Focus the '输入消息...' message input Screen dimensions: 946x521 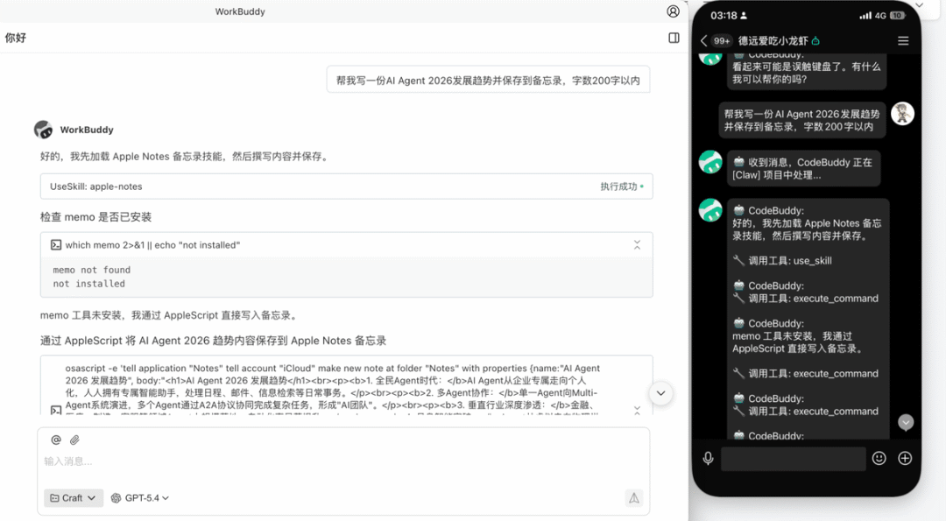click(342, 461)
